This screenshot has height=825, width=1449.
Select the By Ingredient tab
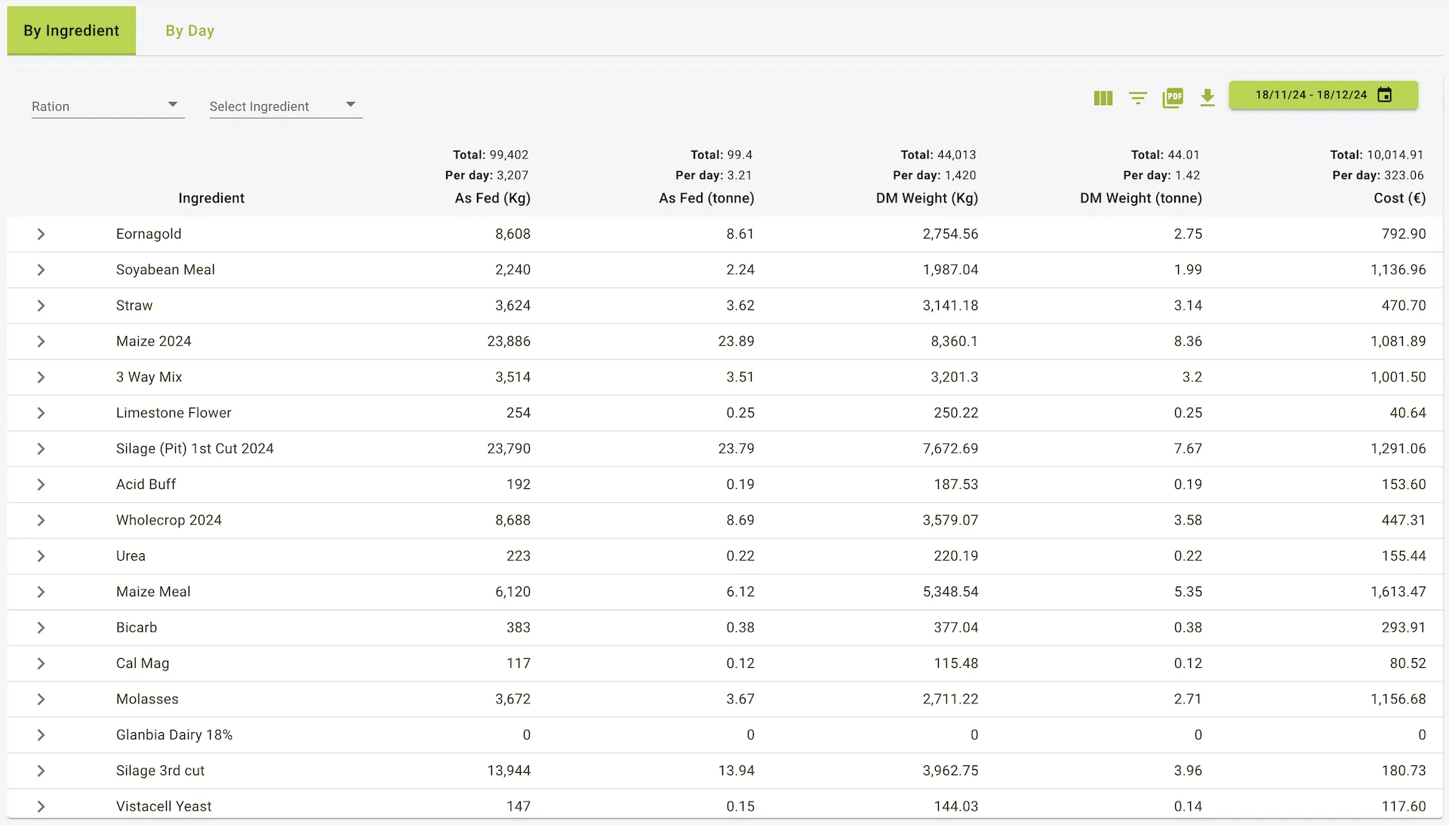72,31
